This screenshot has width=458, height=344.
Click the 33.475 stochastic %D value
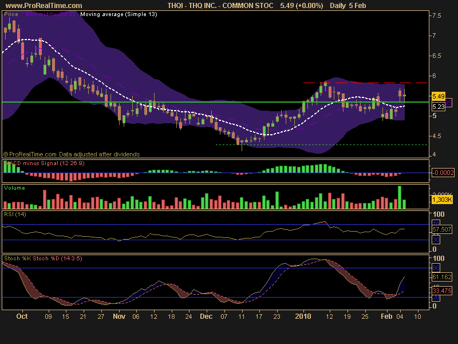442,291
